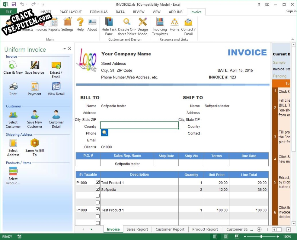Switch to Page Break Preview view icon
Screen dimensions: 297x240
[237, 236]
